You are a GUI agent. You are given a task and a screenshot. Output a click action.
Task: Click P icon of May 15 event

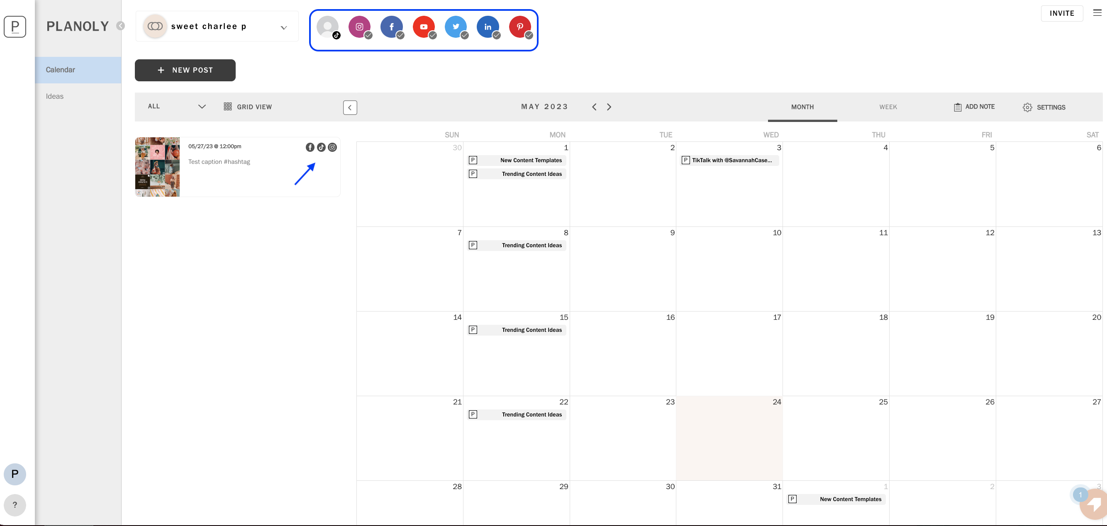coord(473,330)
